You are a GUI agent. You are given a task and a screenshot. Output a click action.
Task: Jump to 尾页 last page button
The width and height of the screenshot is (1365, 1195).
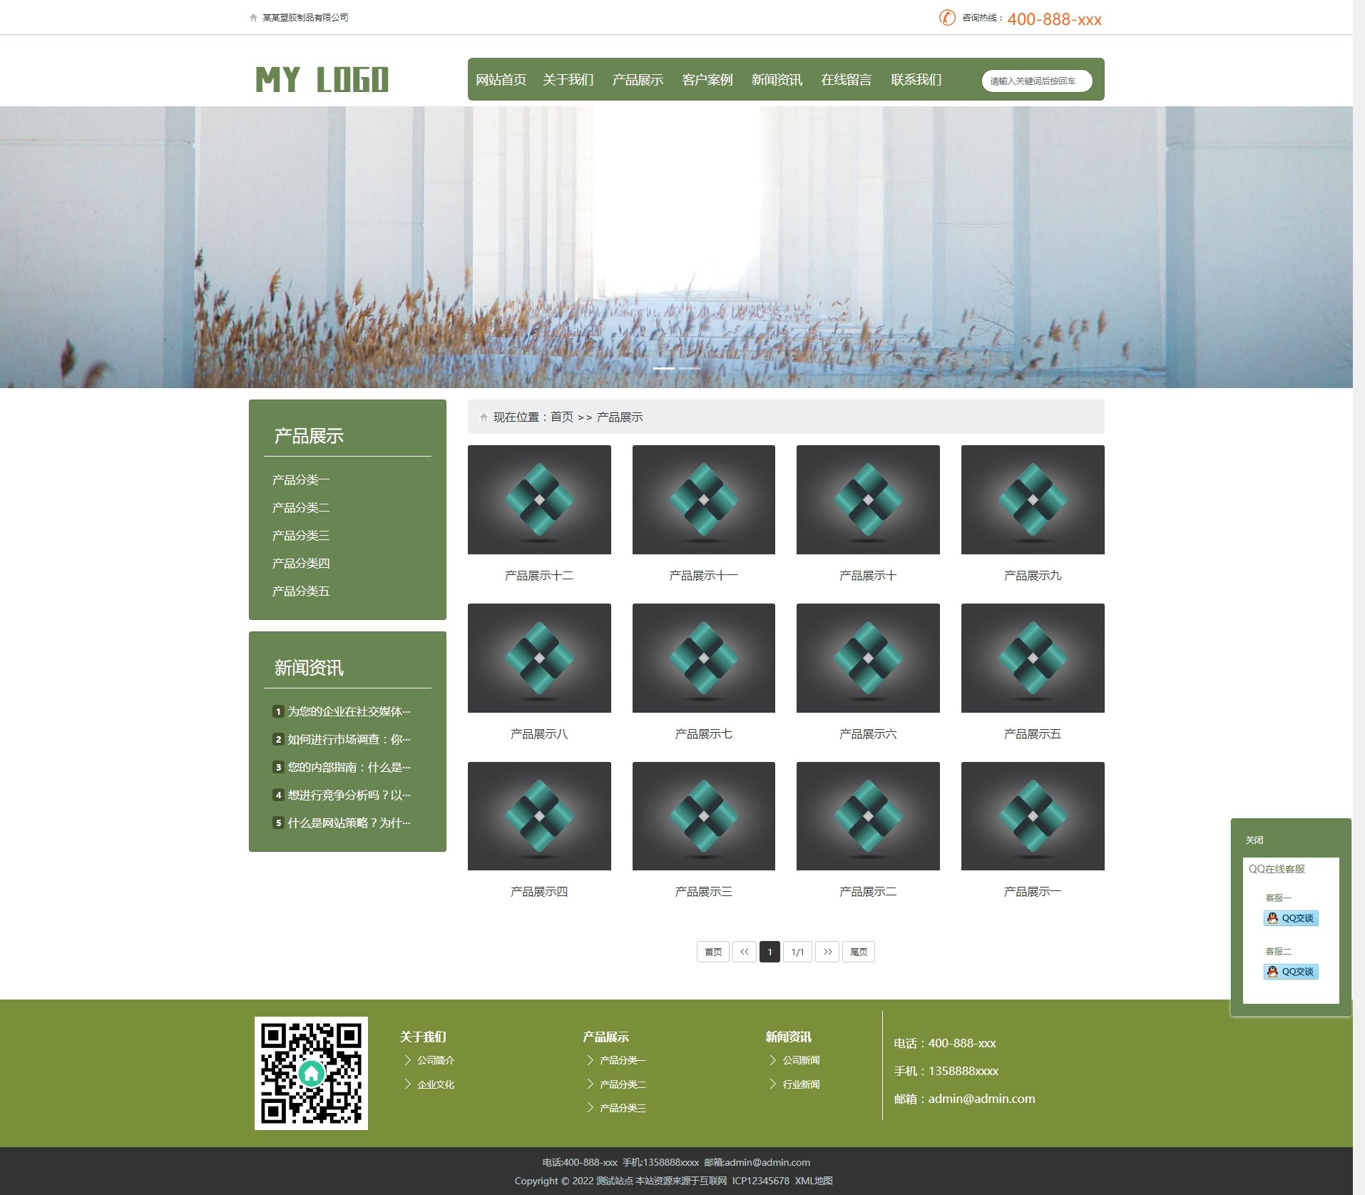[858, 952]
